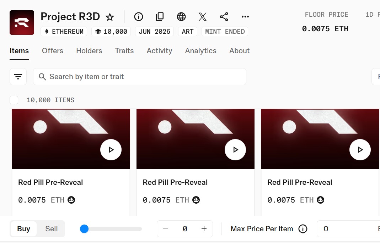380x243 pixels.
Task: Click the FLOOR PRICE label
Action: [326, 15]
